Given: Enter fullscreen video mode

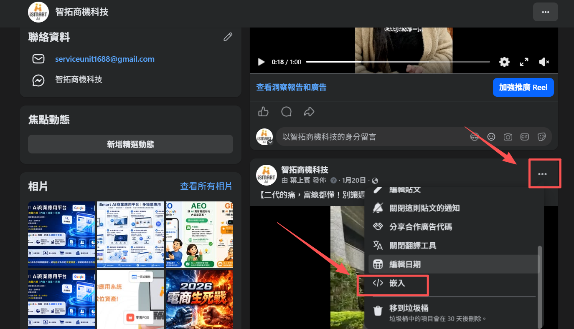Looking at the screenshot, I should [524, 62].
